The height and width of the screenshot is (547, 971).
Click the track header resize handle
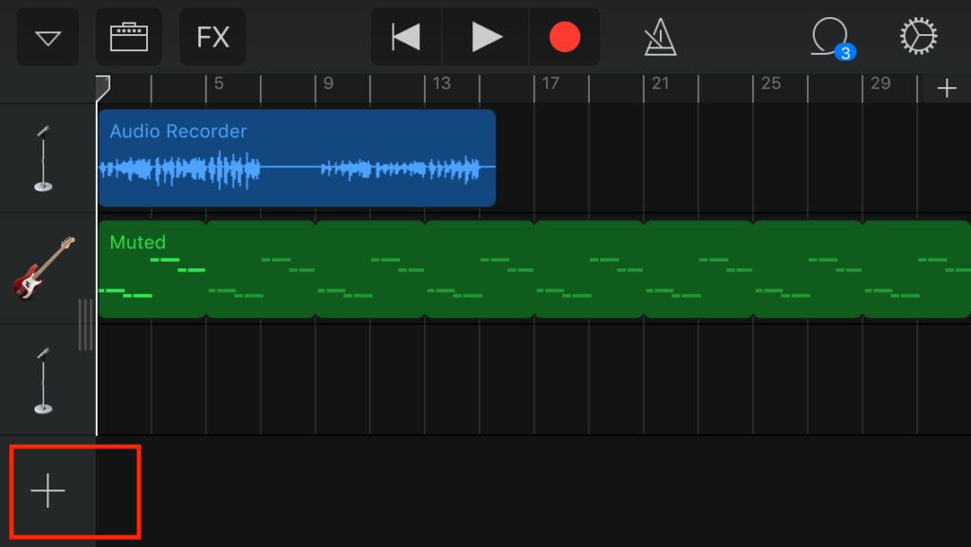pyautogui.click(x=85, y=324)
